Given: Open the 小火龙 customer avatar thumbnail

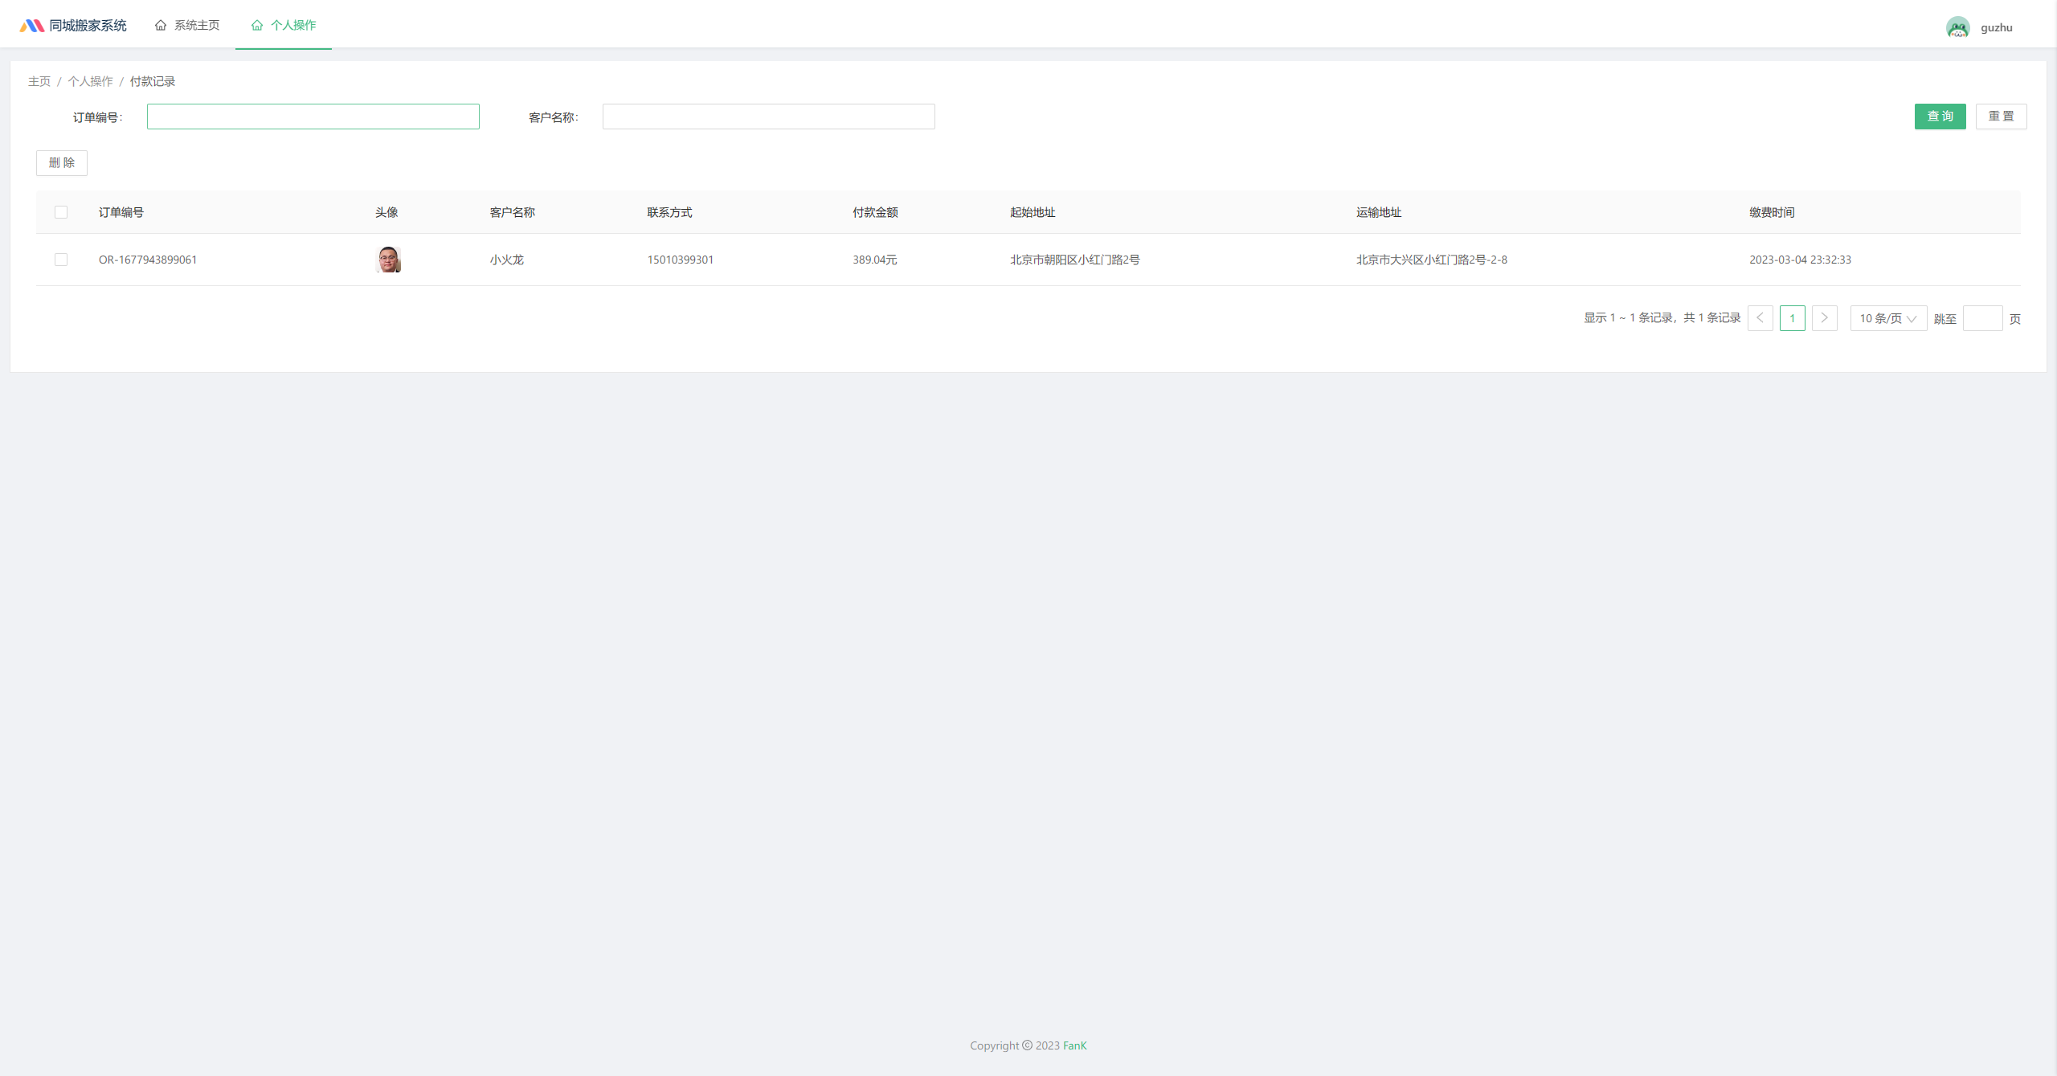Looking at the screenshot, I should click(389, 260).
